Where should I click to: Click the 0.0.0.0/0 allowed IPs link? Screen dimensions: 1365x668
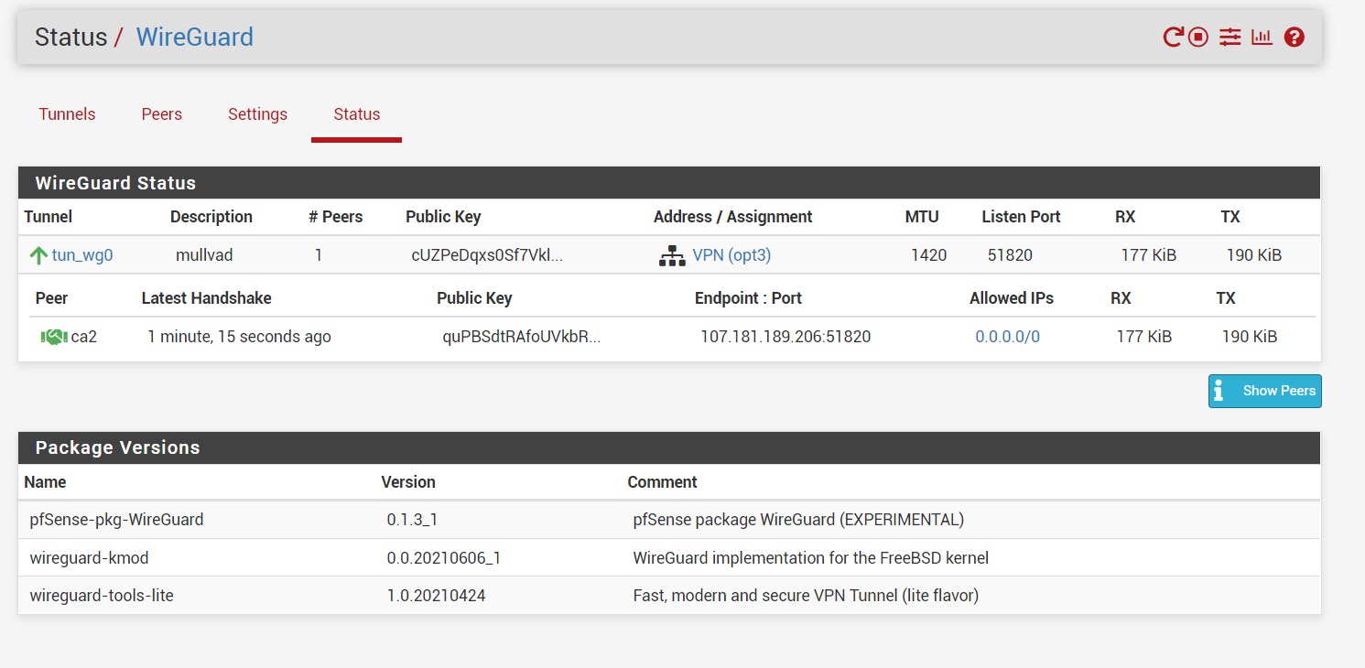click(1007, 337)
